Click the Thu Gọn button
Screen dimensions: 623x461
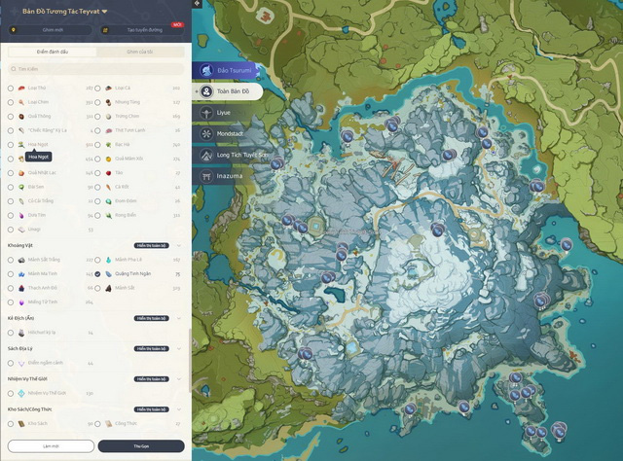click(x=140, y=445)
